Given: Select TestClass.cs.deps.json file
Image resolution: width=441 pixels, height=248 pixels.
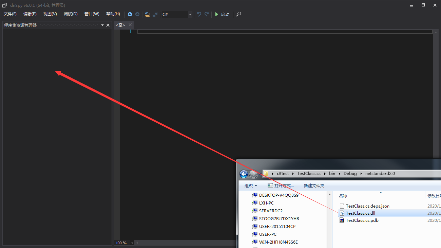Looking at the screenshot, I should tap(368, 206).
